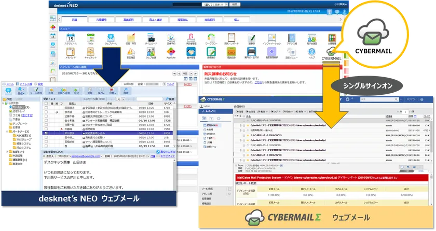The height and width of the screenshot is (231, 436).
Task: Click the capacity usage bar in NEO webmail
Action: coord(153,84)
